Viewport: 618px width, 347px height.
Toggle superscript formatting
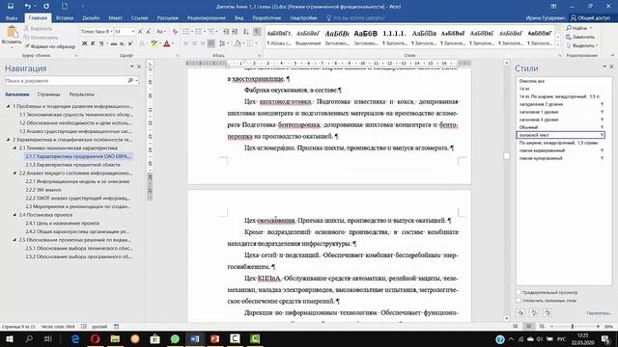pyautogui.click(x=130, y=43)
